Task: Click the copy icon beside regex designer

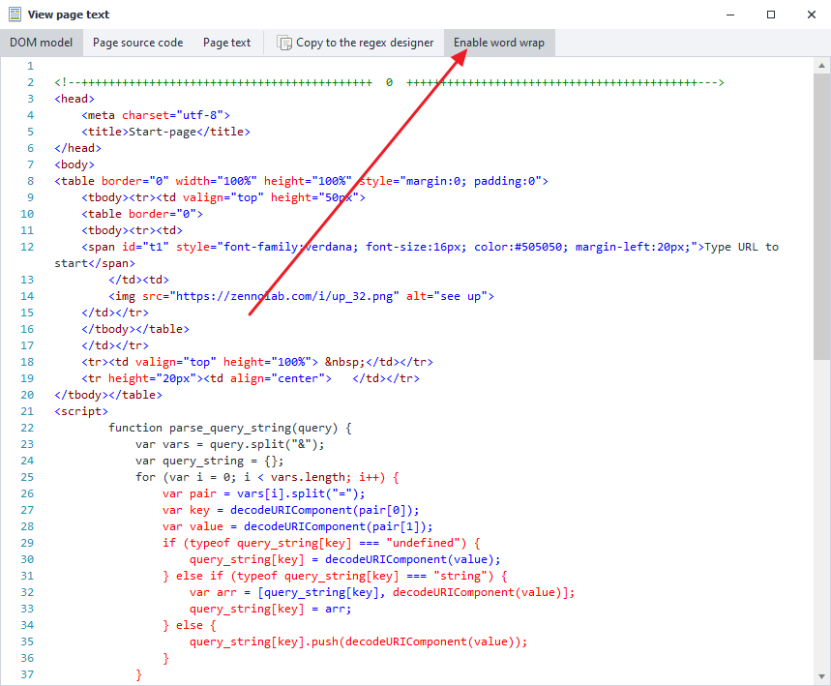Action: (284, 43)
